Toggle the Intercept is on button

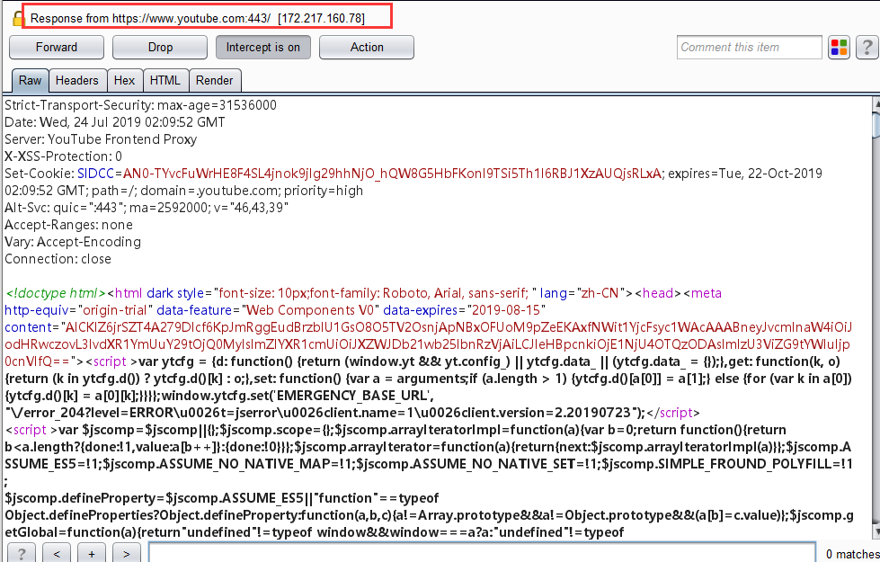[x=263, y=47]
